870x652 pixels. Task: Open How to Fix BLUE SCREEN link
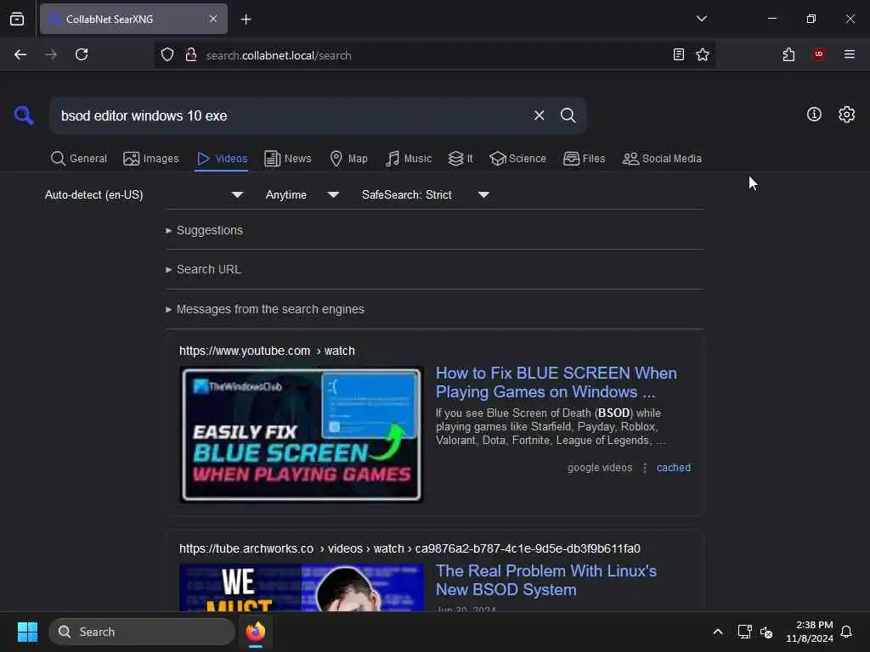point(556,383)
